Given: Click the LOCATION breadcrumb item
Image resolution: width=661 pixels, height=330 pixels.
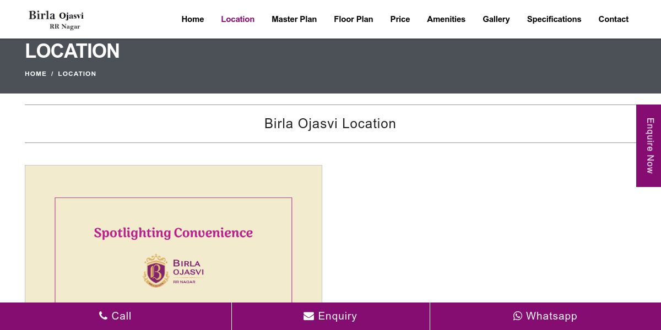Looking at the screenshot, I should (77, 74).
